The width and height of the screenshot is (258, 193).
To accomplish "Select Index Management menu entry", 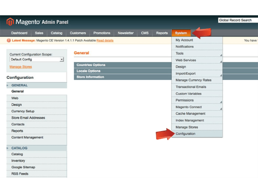I will [x=189, y=120].
